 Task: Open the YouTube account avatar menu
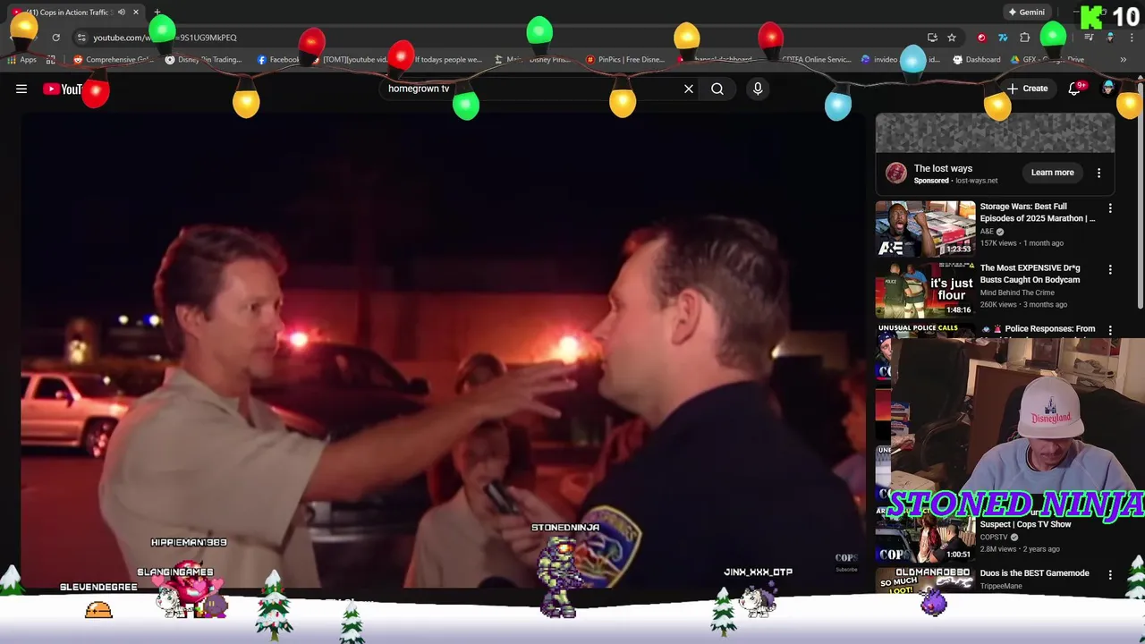pyautogui.click(x=1108, y=89)
